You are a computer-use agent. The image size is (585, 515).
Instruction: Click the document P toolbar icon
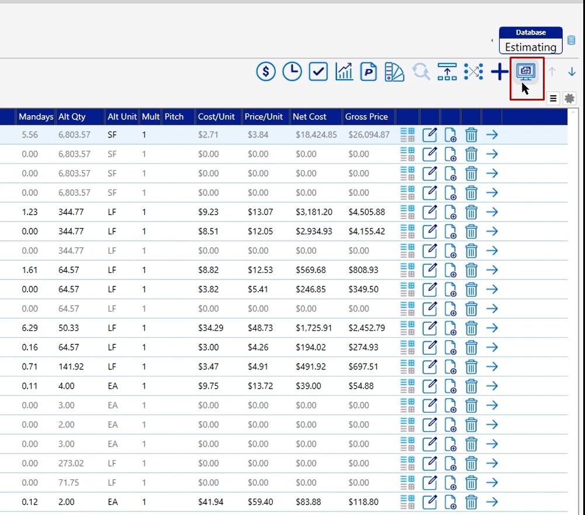(369, 72)
